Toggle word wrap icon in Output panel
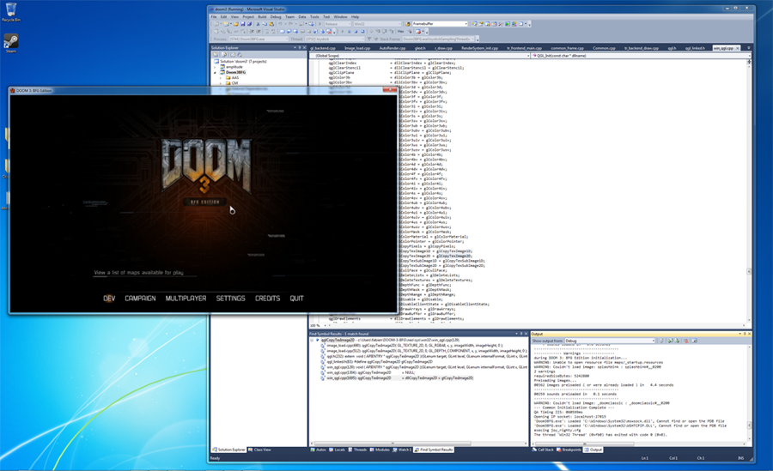Image resolution: width=773 pixels, height=471 pixels. pyautogui.click(x=694, y=341)
